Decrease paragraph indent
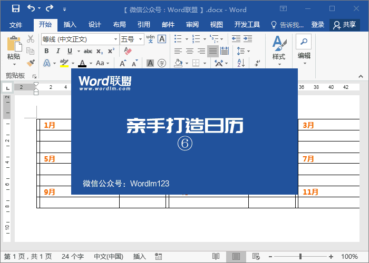369x263 pixels. point(236,38)
